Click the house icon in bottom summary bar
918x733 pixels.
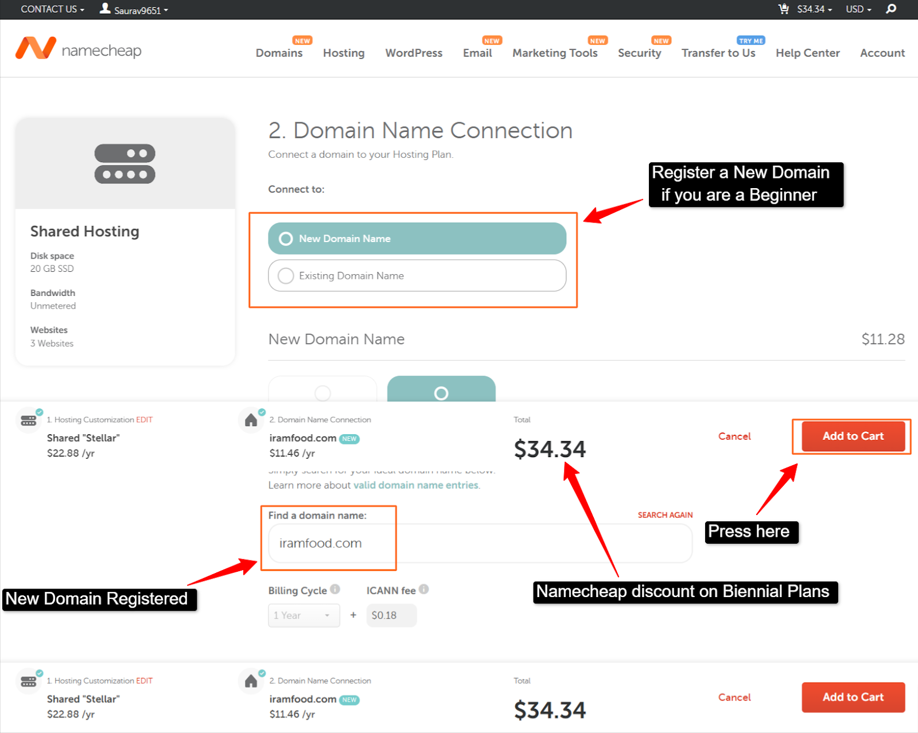251,681
